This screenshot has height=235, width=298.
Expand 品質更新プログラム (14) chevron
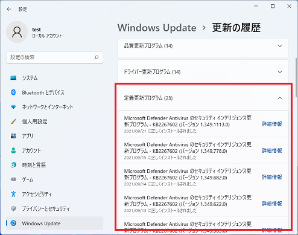tap(280, 46)
